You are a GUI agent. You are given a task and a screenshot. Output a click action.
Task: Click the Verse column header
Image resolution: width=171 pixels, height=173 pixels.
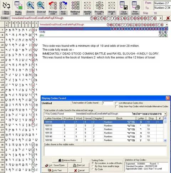(88, 118)
